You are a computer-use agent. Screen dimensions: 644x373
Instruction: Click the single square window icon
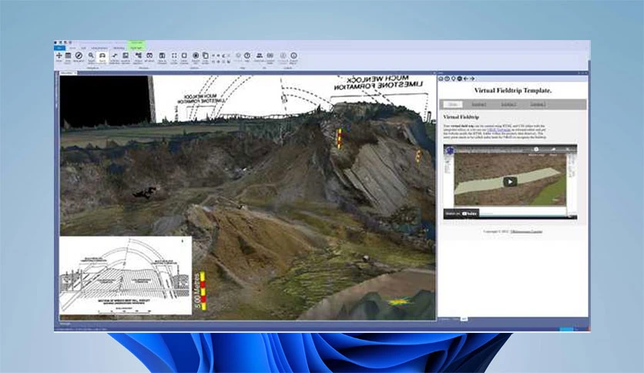[x=184, y=55]
